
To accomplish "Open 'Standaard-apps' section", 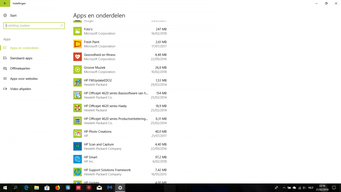I will pos(21,58).
